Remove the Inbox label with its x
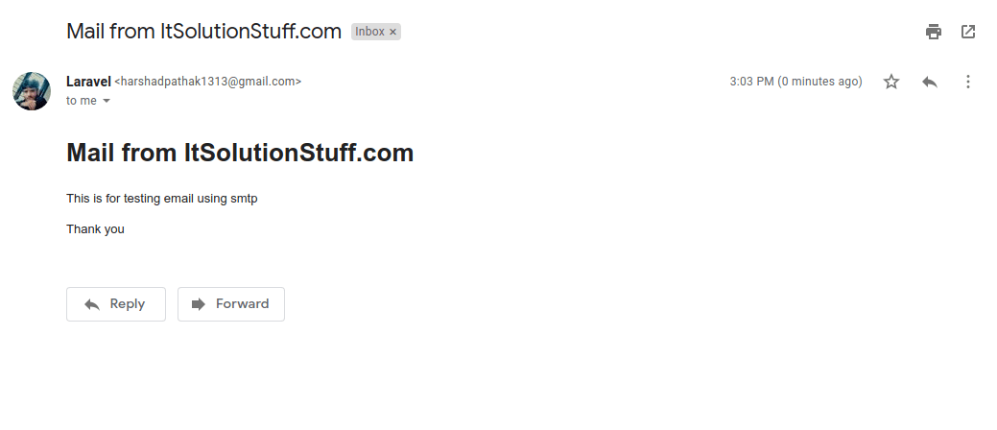Screen dimensions: 997x430 point(392,32)
